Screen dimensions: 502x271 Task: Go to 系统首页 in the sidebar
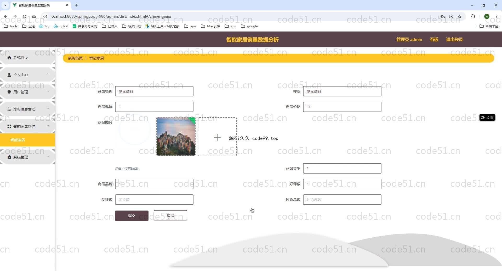coord(27,58)
